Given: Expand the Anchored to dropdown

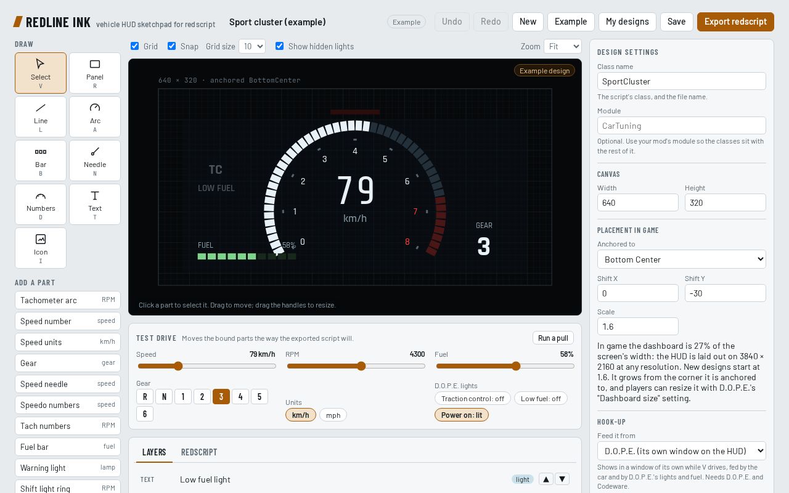Looking at the screenshot, I should point(682,259).
